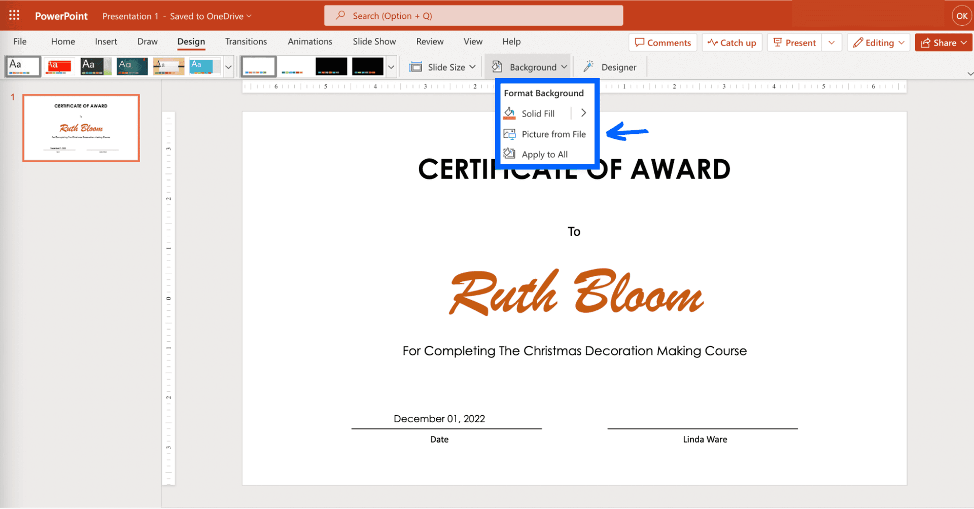Switch to the View tab
The image size is (974, 509).
coord(473,42)
